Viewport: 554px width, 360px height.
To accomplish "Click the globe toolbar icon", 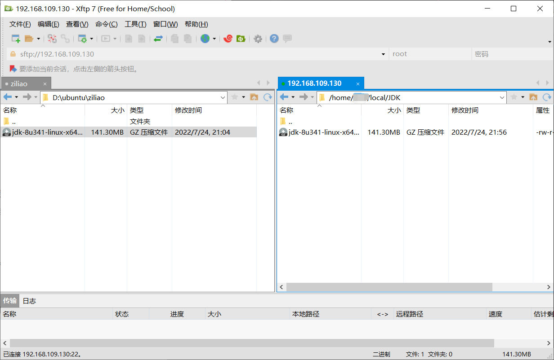I will point(205,39).
